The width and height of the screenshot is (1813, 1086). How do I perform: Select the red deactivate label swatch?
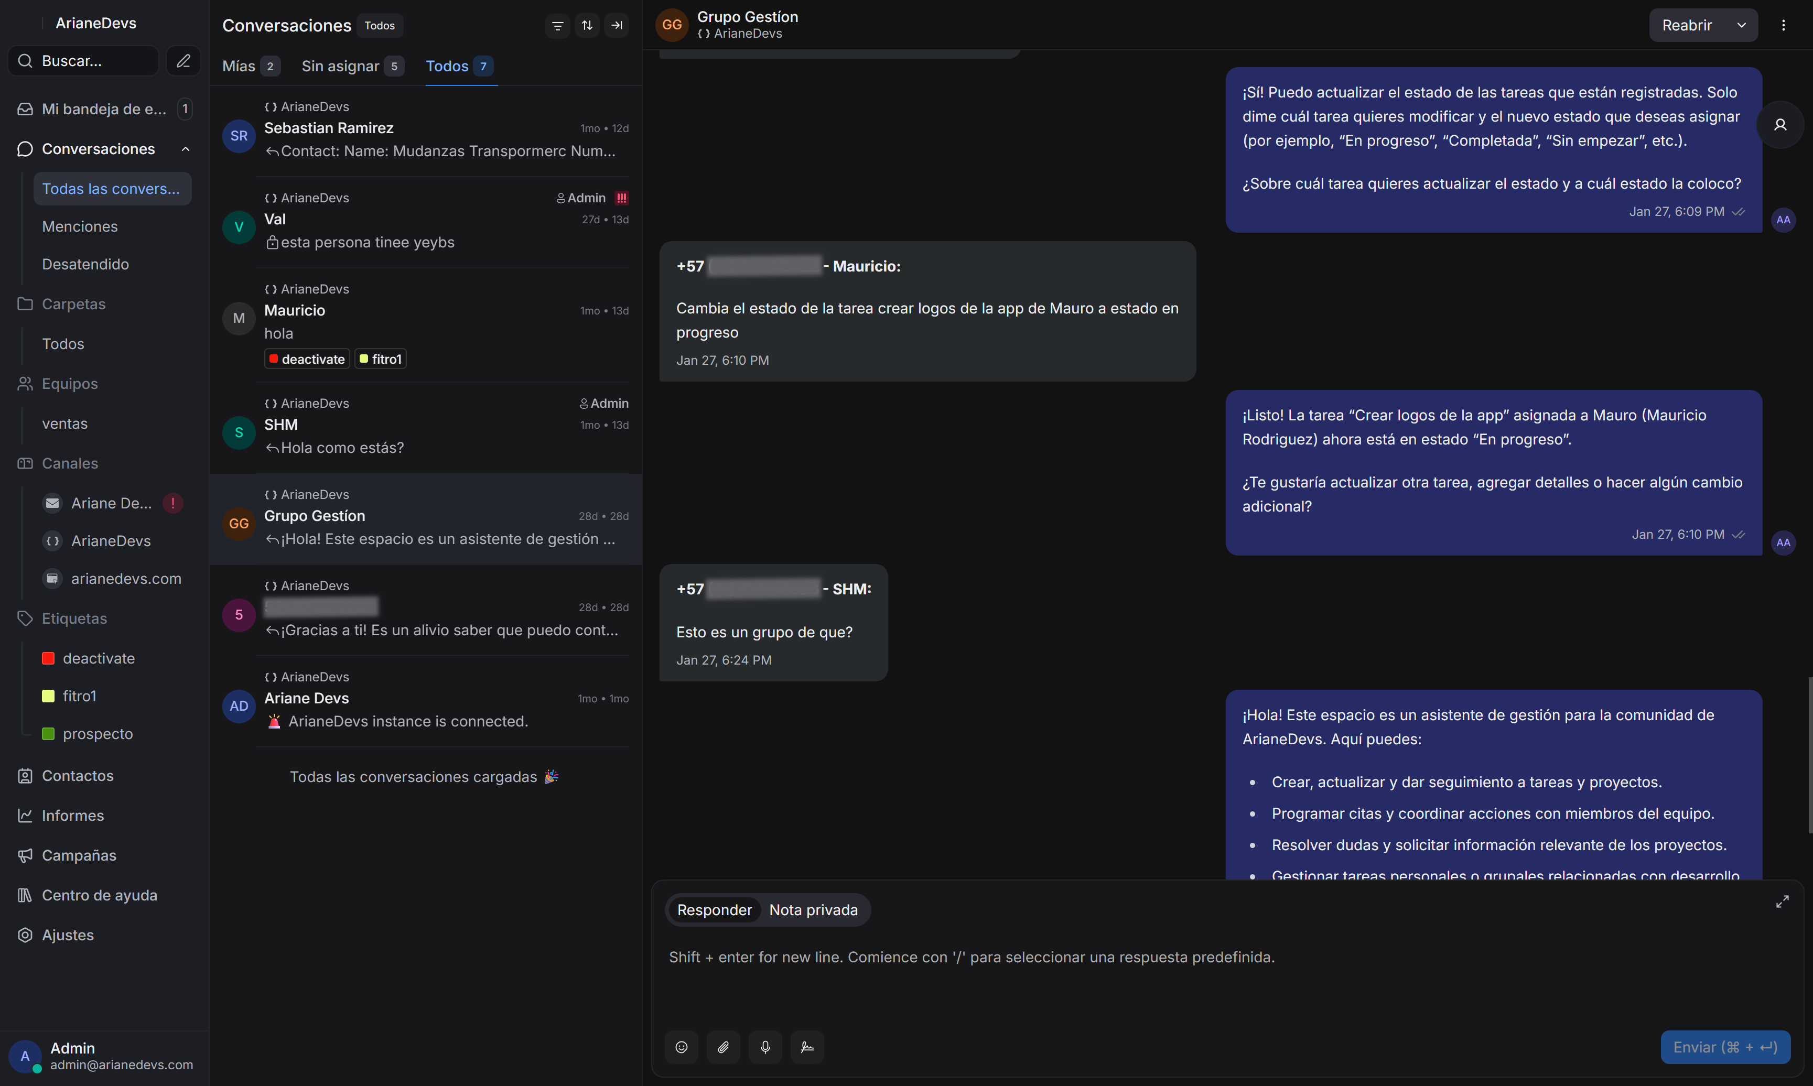pyautogui.click(x=48, y=658)
